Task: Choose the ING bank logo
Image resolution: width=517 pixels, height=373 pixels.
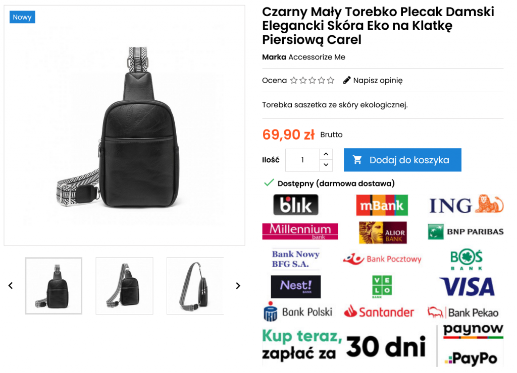Action: coord(466,204)
